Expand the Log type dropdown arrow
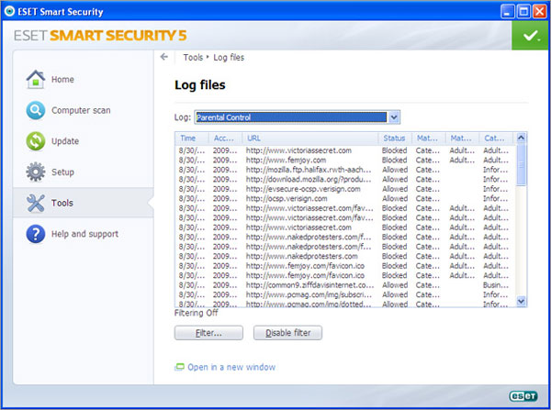The width and height of the screenshot is (551, 410). pyautogui.click(x=394, y=117)
